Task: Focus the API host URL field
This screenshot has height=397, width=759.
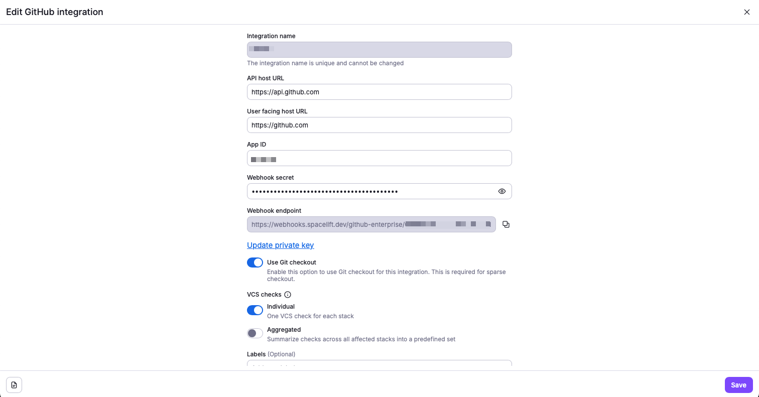Action: tap(379, 92)
